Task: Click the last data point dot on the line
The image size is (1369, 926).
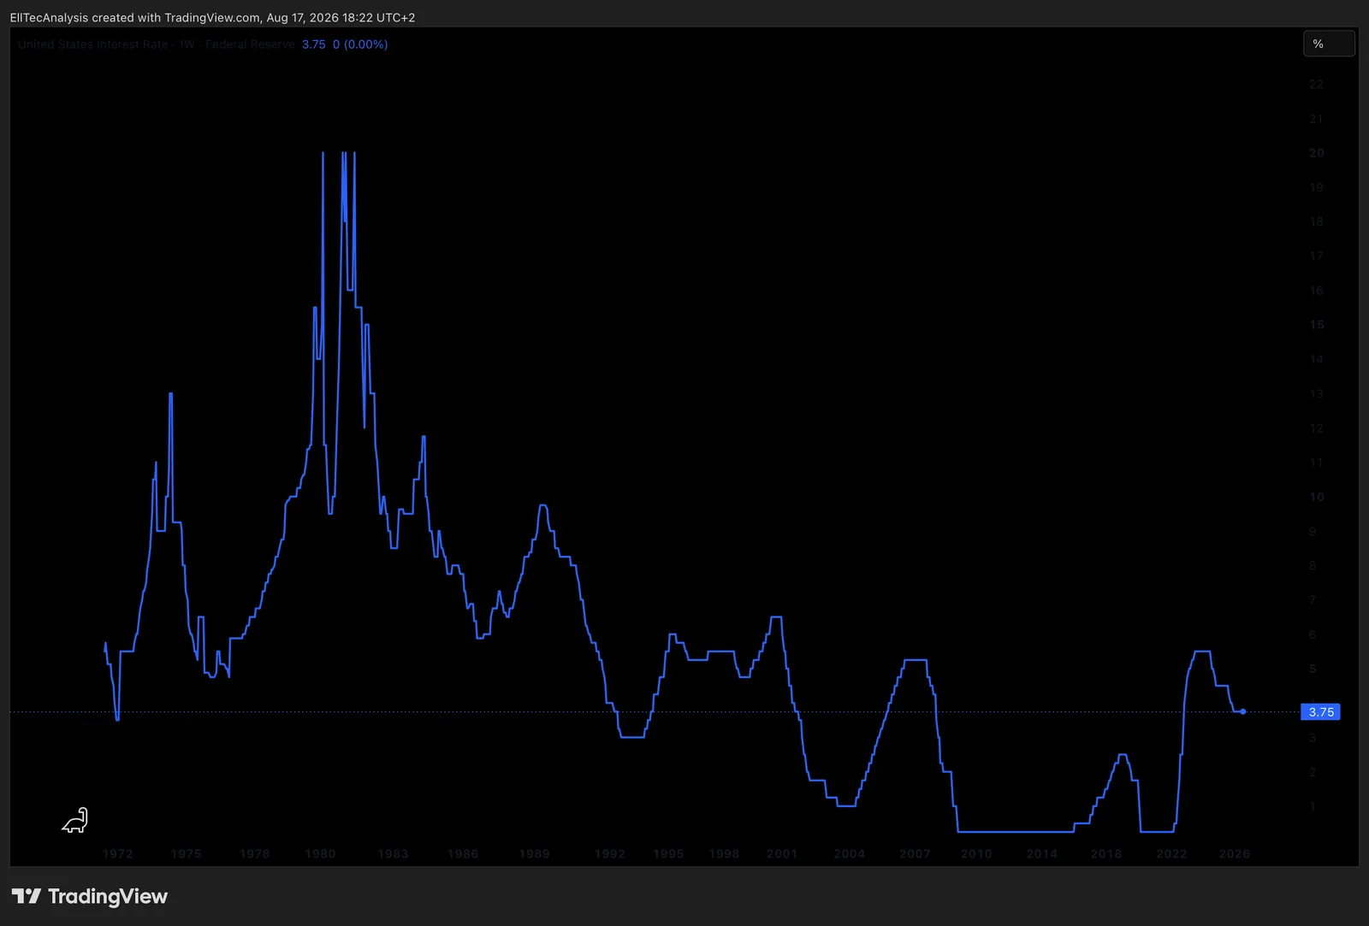Action: 1242,711
